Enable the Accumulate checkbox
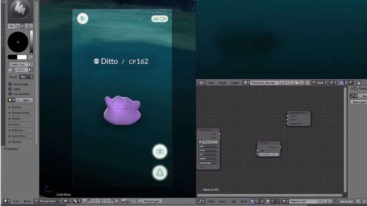Image resolution: width=367 pixels, height=206 pixels. click(10, 84)
